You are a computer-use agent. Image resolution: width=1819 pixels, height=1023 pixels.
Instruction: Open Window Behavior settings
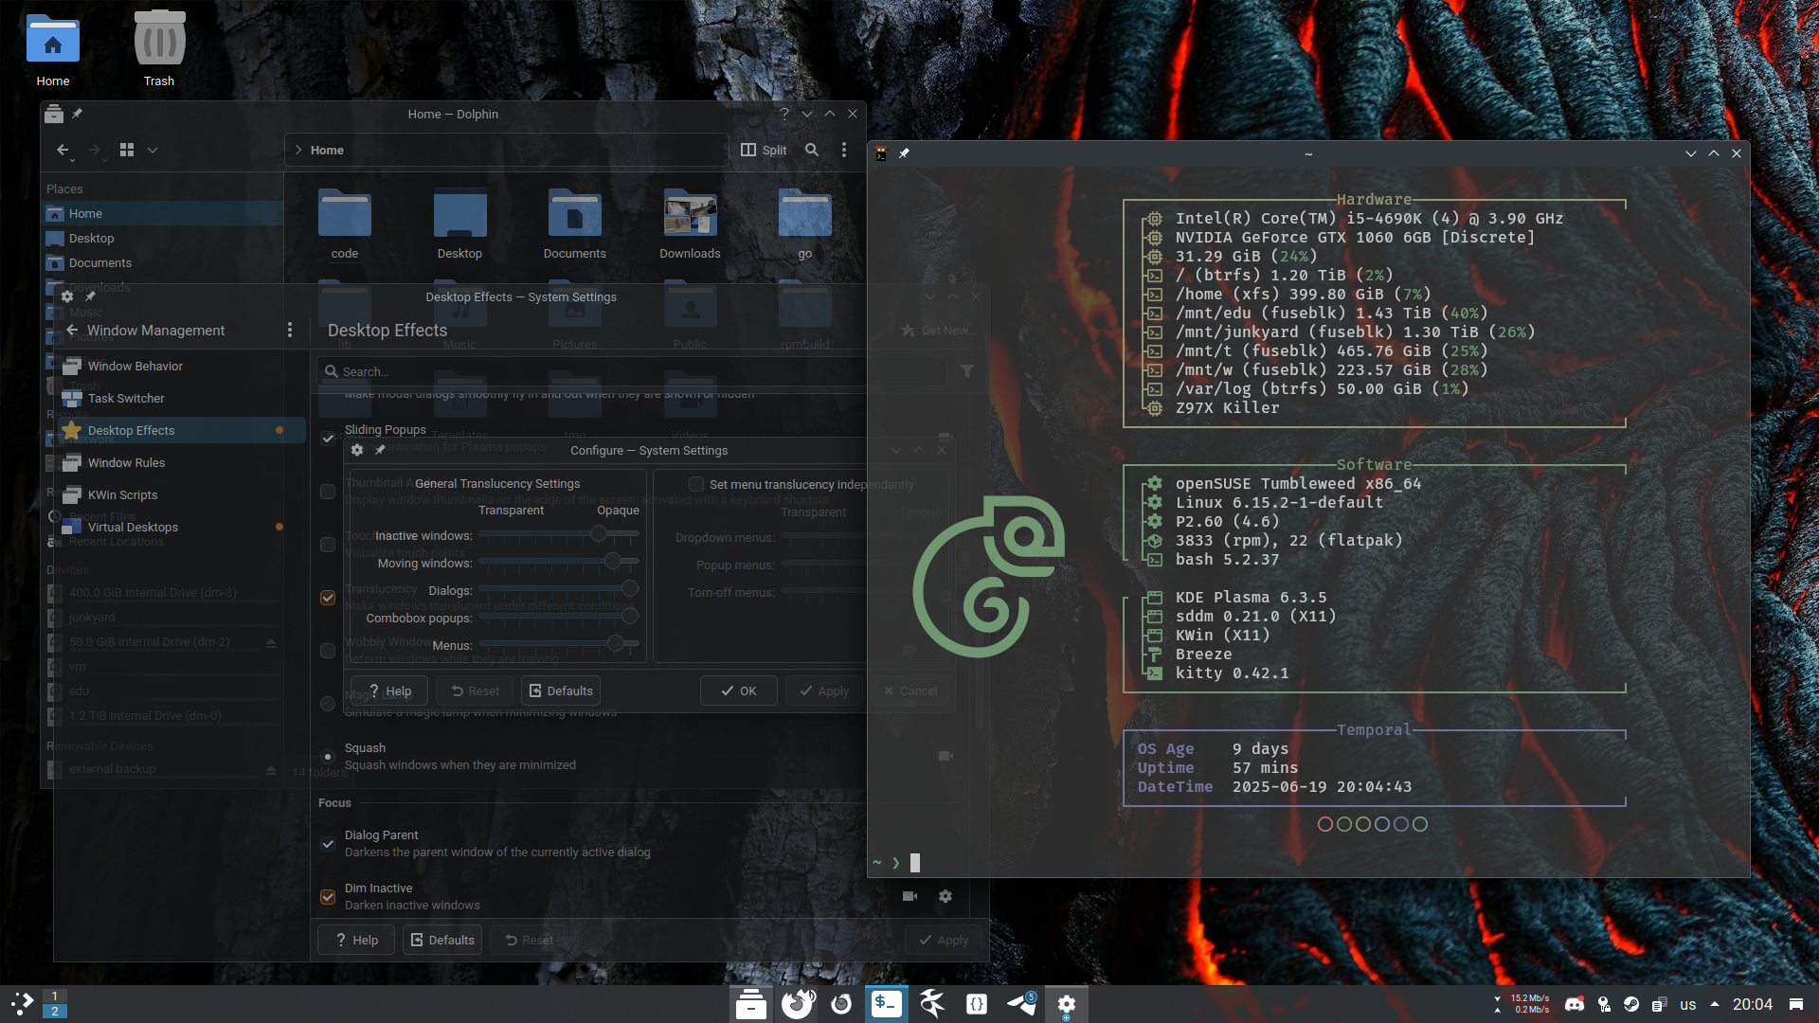click(x=180, y=366)
